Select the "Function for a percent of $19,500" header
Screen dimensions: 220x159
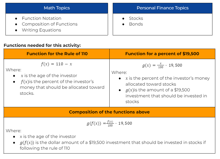pyautogui.click(x=162, y=54)
